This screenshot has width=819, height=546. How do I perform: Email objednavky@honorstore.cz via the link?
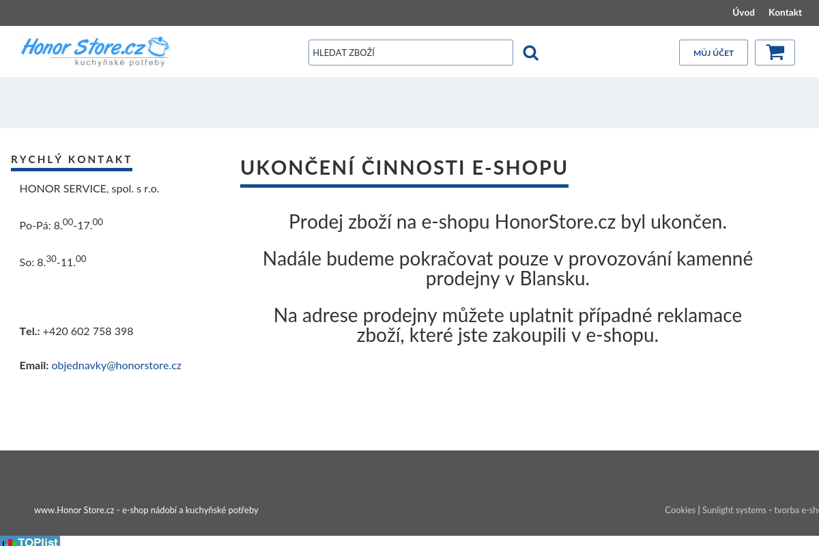pos(116,365)
